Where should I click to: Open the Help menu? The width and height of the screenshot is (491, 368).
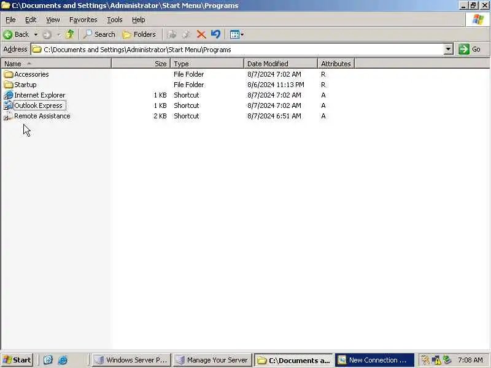tap(139, 20)
